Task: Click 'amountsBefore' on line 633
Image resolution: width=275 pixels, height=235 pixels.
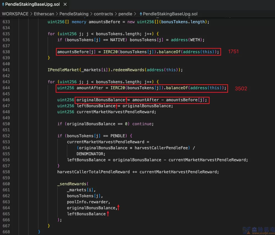Action: (104, 22)
